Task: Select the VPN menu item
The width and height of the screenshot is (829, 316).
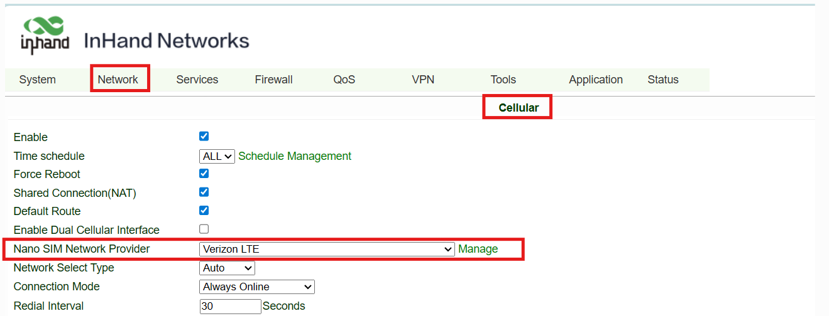Action: [x=422, y=80]
